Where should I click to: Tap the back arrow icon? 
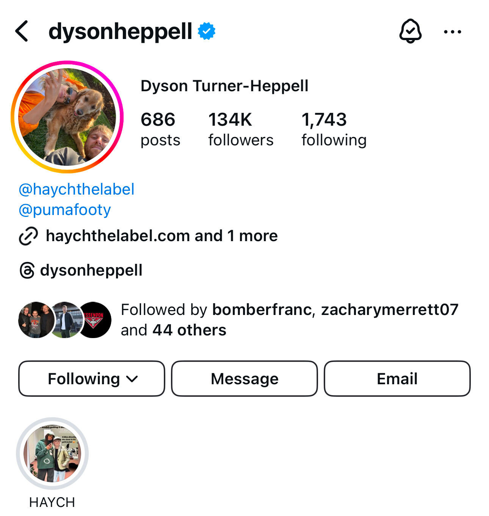pos(22,31)
